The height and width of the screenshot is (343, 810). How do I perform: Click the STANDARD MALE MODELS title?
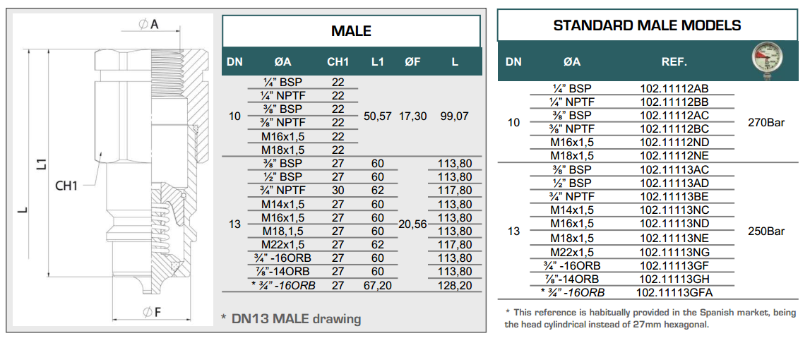(647, 26)
